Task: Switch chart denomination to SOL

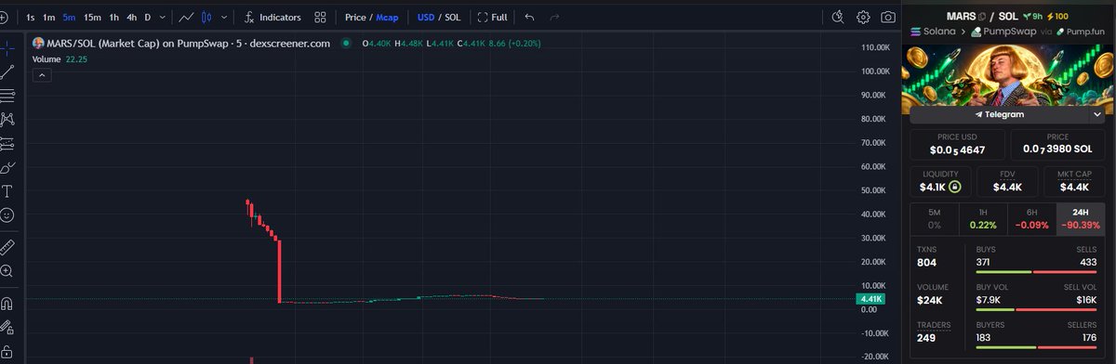Action: (x=453, y=17)
